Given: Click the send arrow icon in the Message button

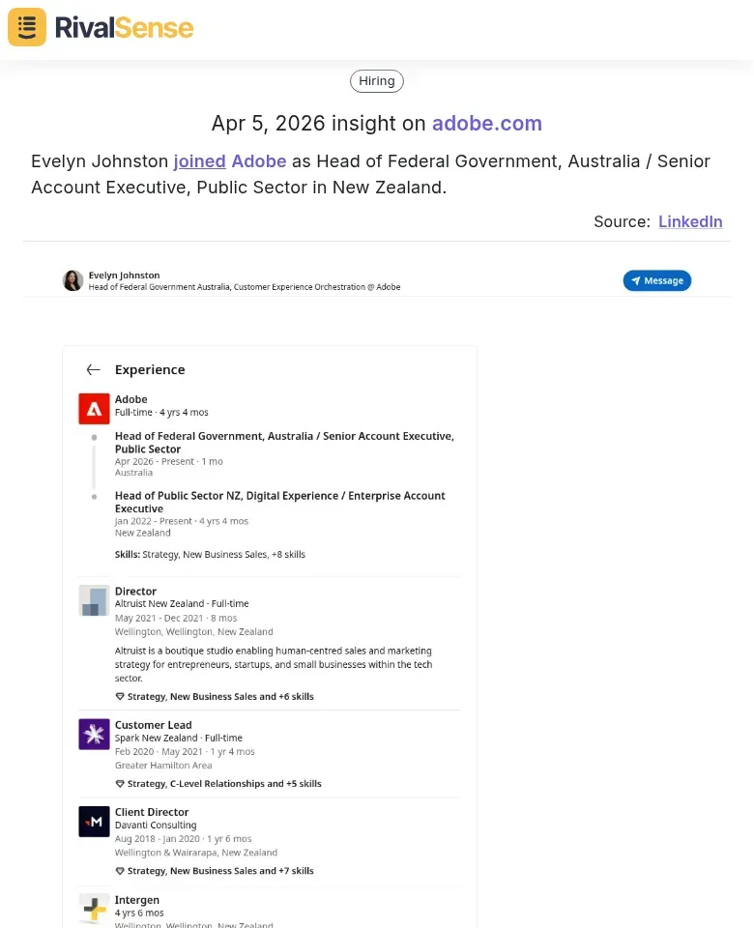Looking at the screenshot, I should (x=637, y=280).
